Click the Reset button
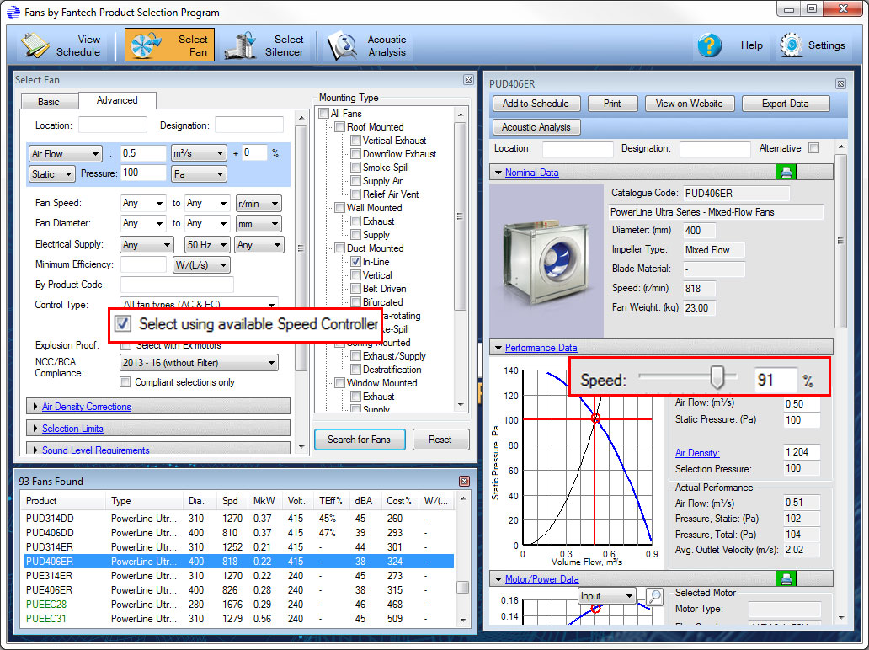869x650 pixels. point(440,440)
